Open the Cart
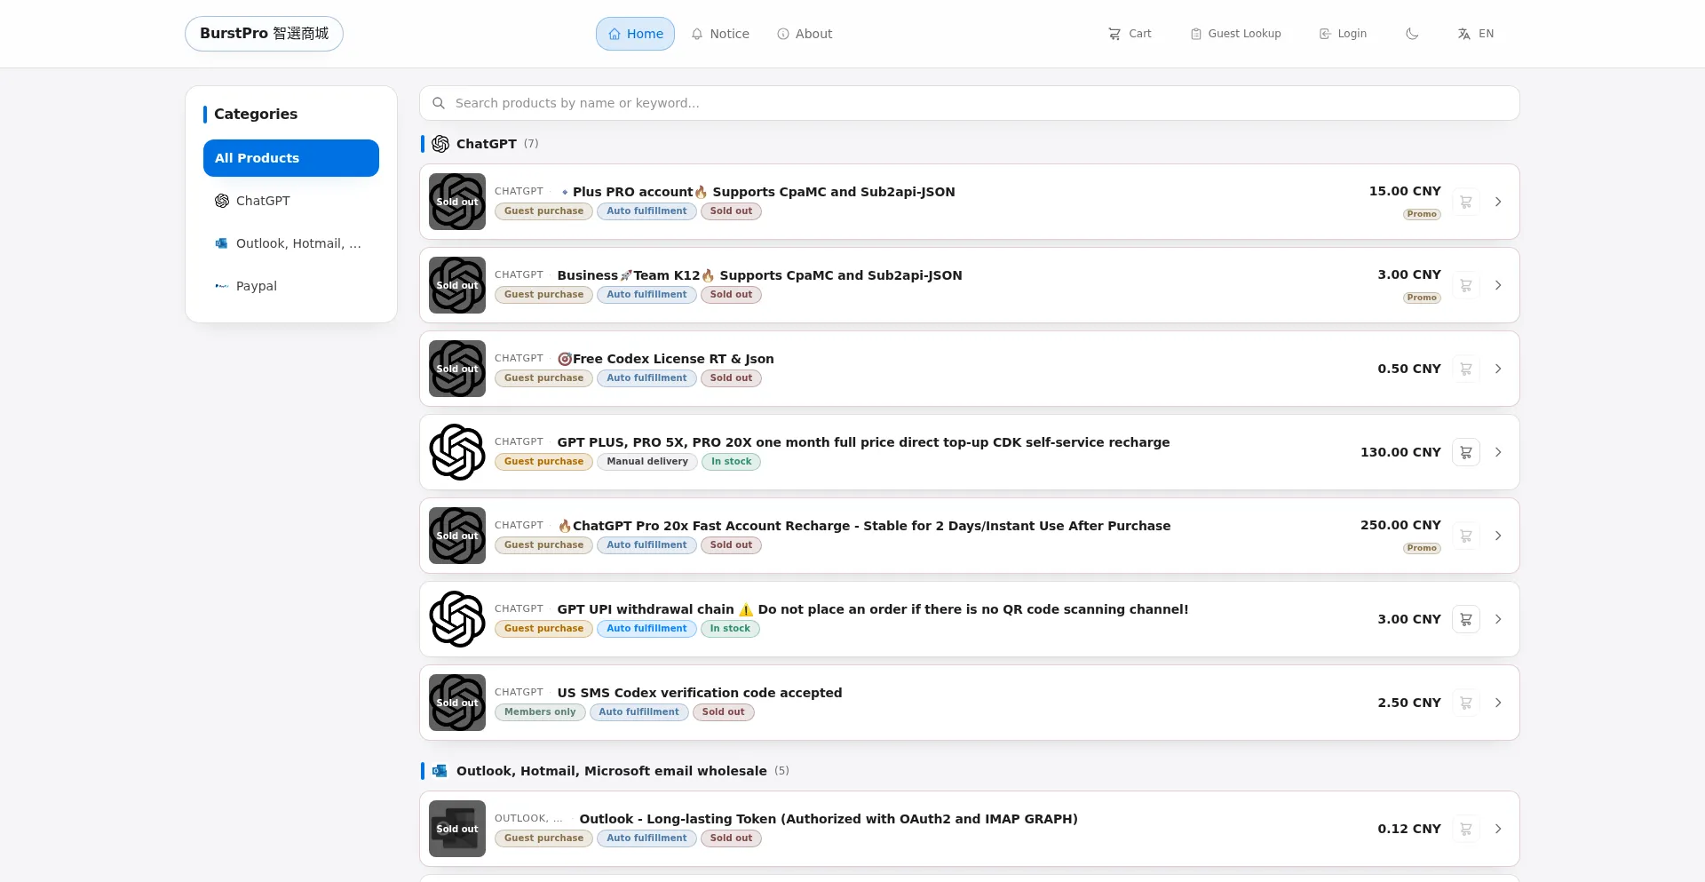Screen dimensions: 1705x882 1130,34
